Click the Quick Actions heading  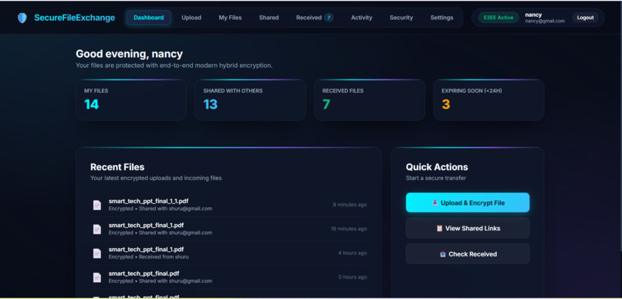click(437, 167)
